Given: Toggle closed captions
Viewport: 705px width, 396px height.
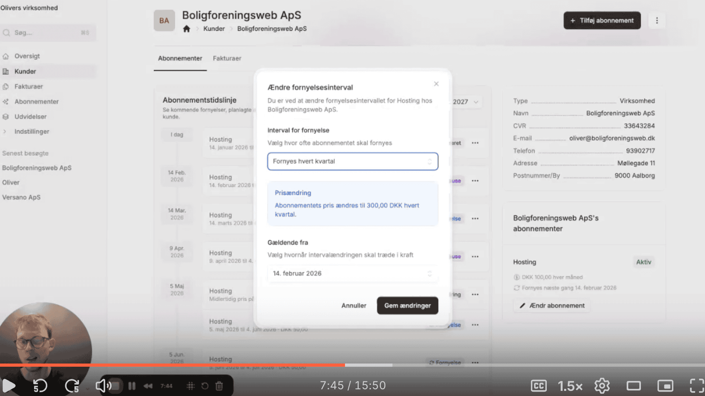Looking at the screenshot, I should click(x=538, y=385).
